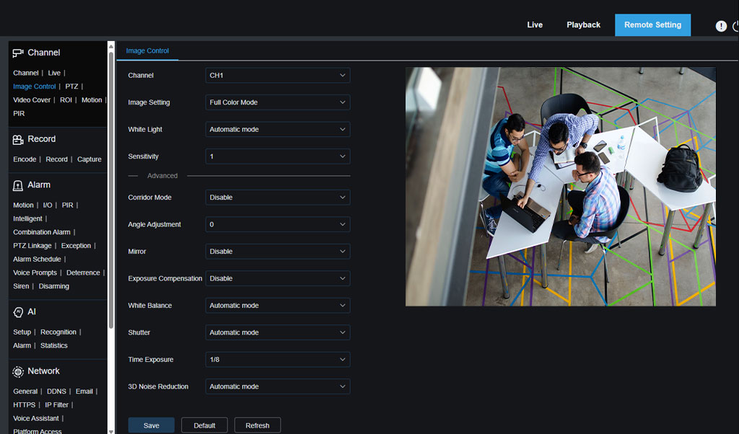Click the power logout icon
Image resolution: width=739 pixels, height=434 pixels.
(735, 25)
